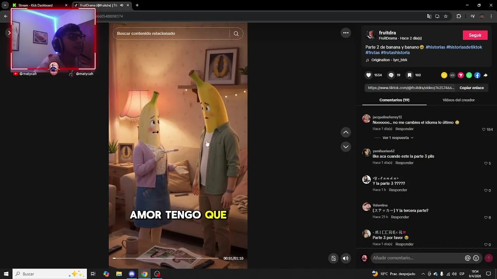The width and height of the screenshot is (497, 279).
Task: Open the #historiasdetiktok hashtag
Action: click(x=464, y=47)
